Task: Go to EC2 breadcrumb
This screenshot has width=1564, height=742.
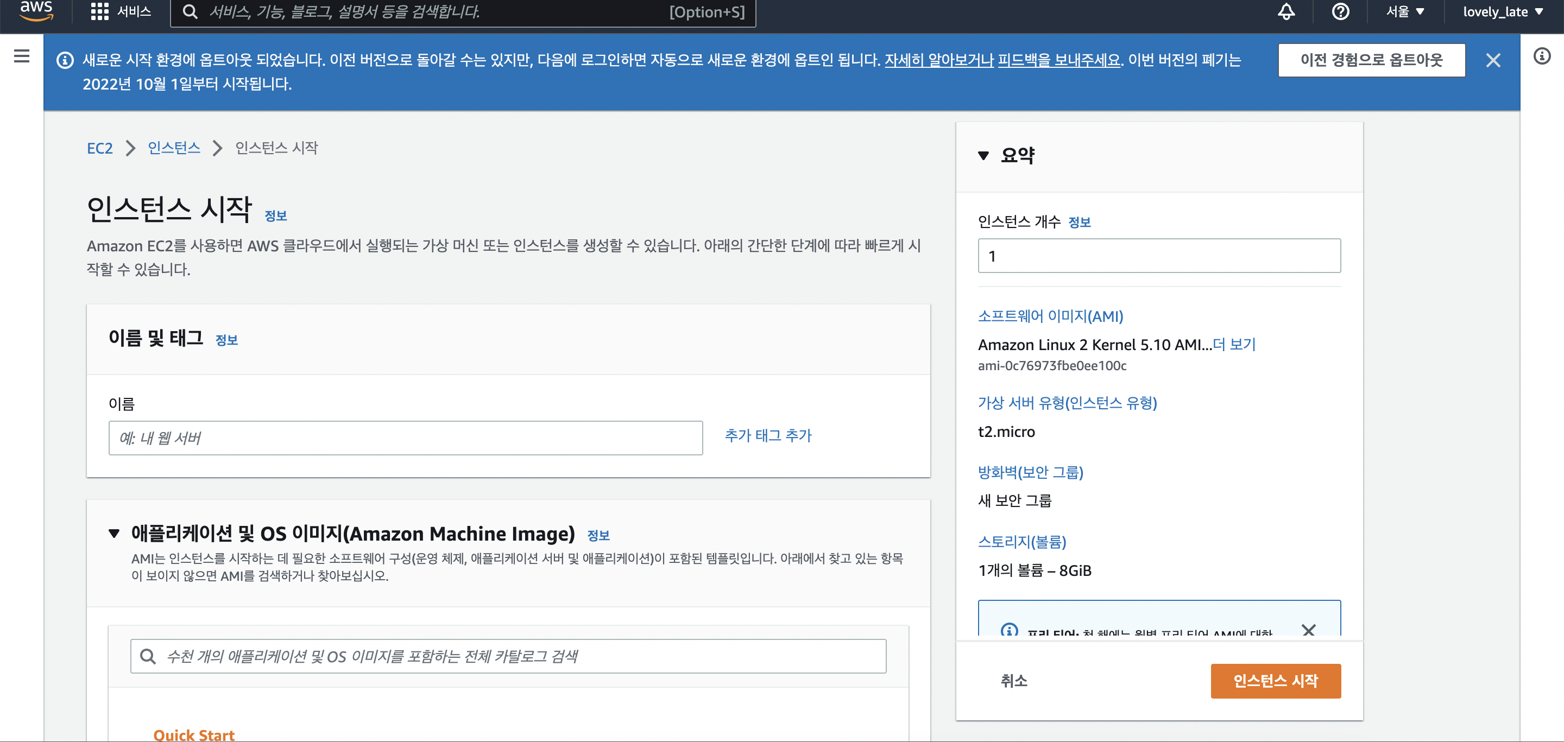Action: click(x=99, y=148)
